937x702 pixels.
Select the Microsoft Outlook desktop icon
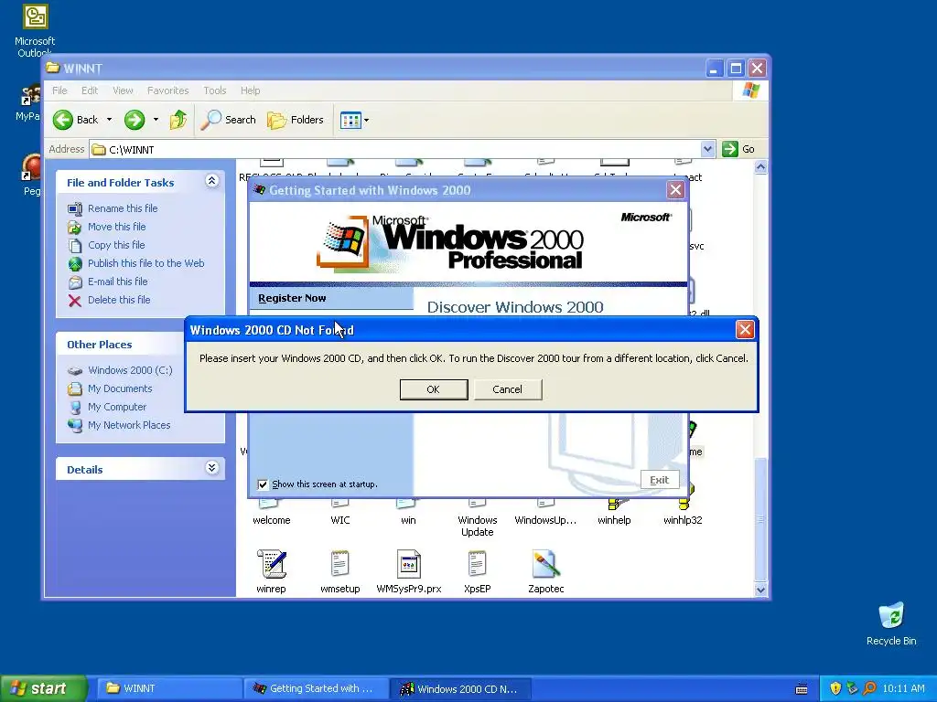pyautogui.click(x=35, y=30)
